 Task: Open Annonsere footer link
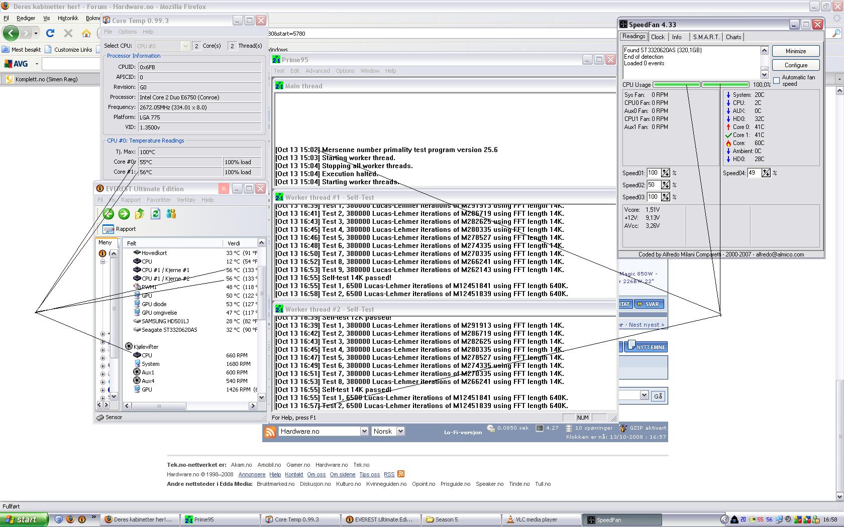(252, 474)
